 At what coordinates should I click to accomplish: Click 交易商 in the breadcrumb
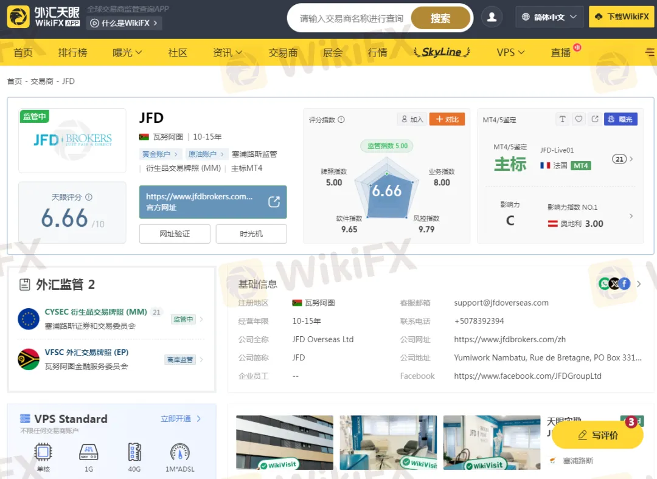pyautogui.click(x=42, y=81)
